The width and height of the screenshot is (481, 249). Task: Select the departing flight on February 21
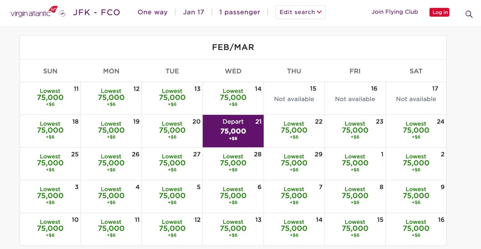tap(233, 131)
